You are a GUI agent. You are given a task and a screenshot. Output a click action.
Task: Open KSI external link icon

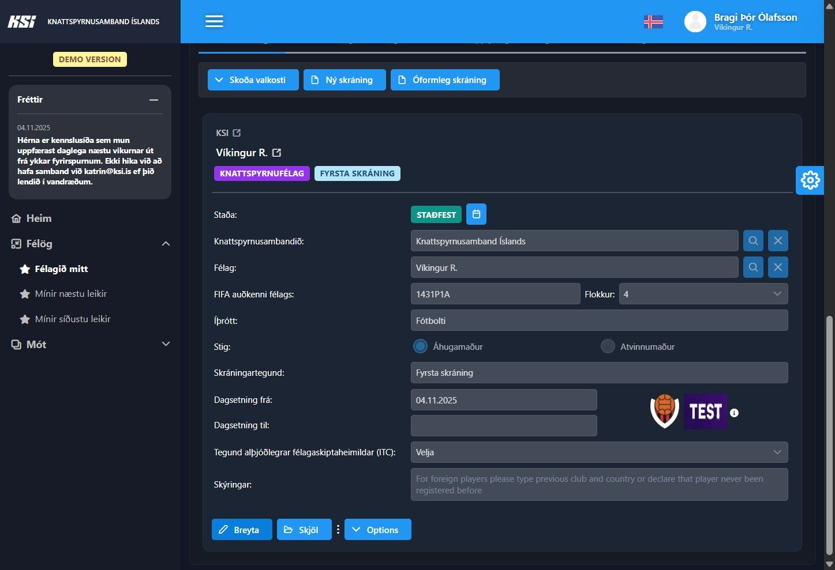(237, 133)
